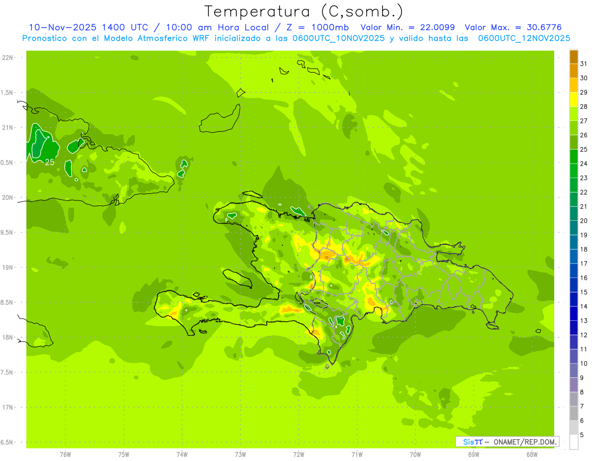Image resolution: width=597 pixels, height=461 pixels.
Task: Click the "10" legend value
Action: [584, 364]
